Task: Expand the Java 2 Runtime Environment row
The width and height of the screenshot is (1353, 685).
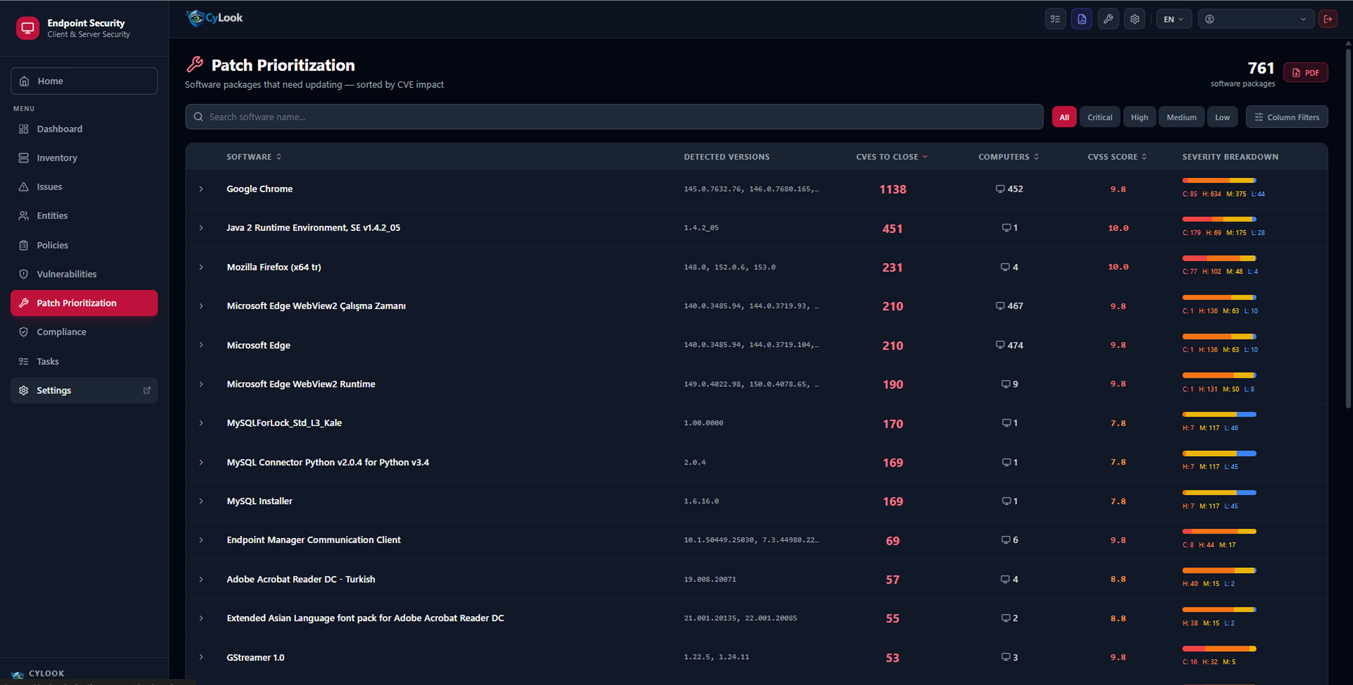Action: point(201,228)
